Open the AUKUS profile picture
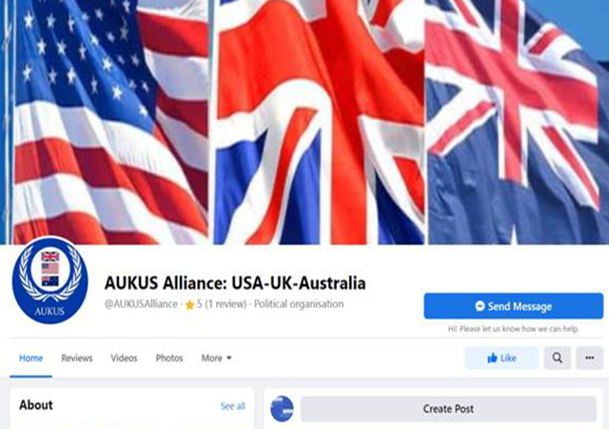This screenshot has width=609, height=429. click(49, 281)
